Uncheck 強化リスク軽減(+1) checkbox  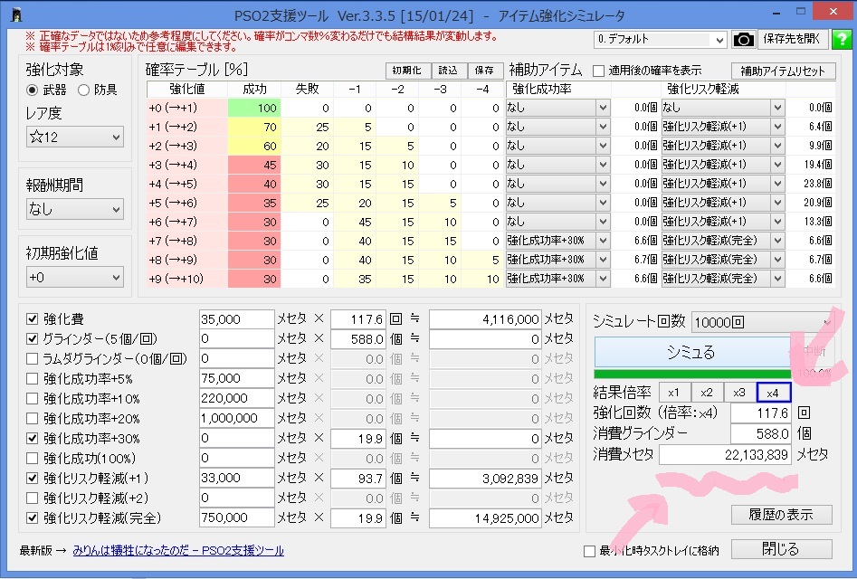(33, 478)
